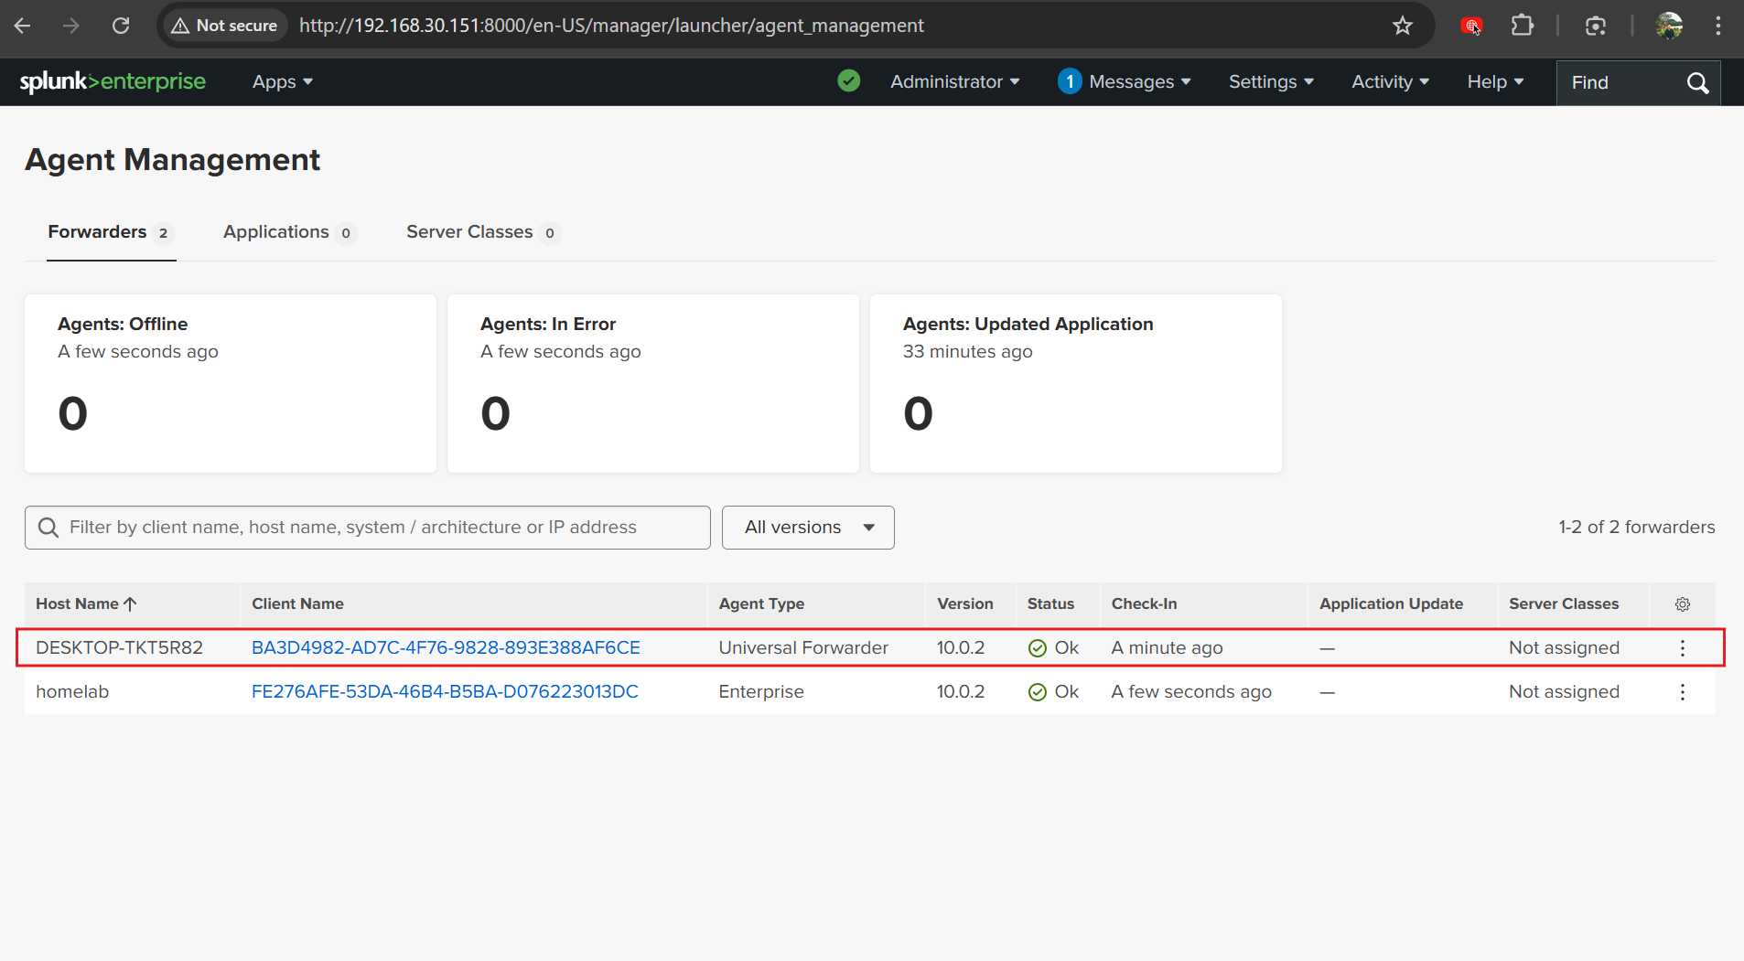Open actions menu for homelab row
The width and height of the screenshot is (1744, 961).
tap(1682, 692)
